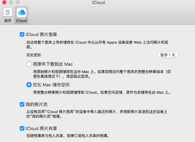Click the iCloud 照片图库 label text
195x142 pixels.
coord(41,34)
